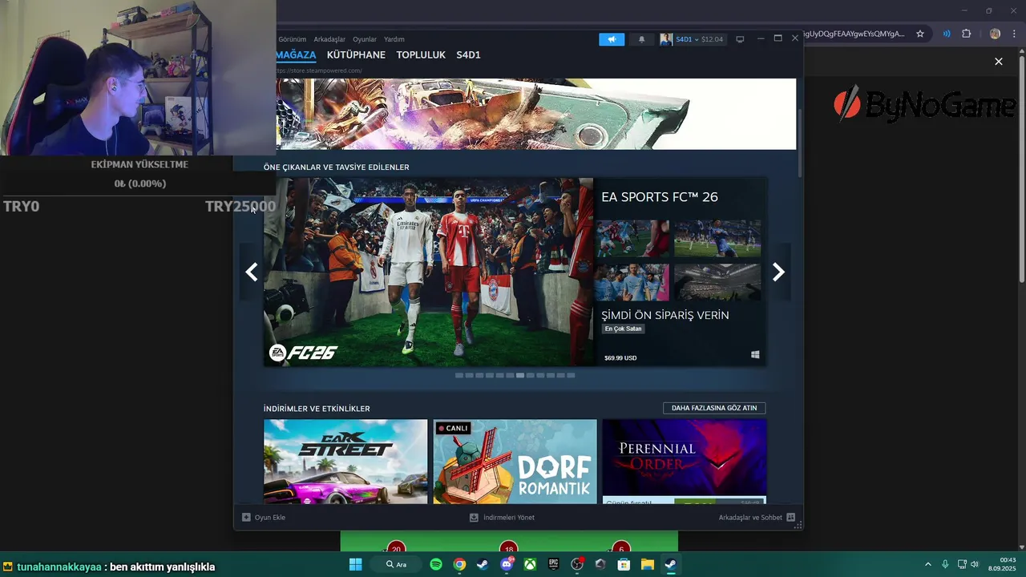Open Discord from the taskbar
1026x577 pixels.
pyautogui.click(x=507, y=564)
